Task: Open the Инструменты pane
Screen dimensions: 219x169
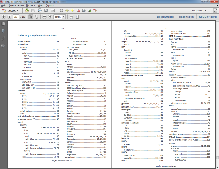Action: coord(165,16)
